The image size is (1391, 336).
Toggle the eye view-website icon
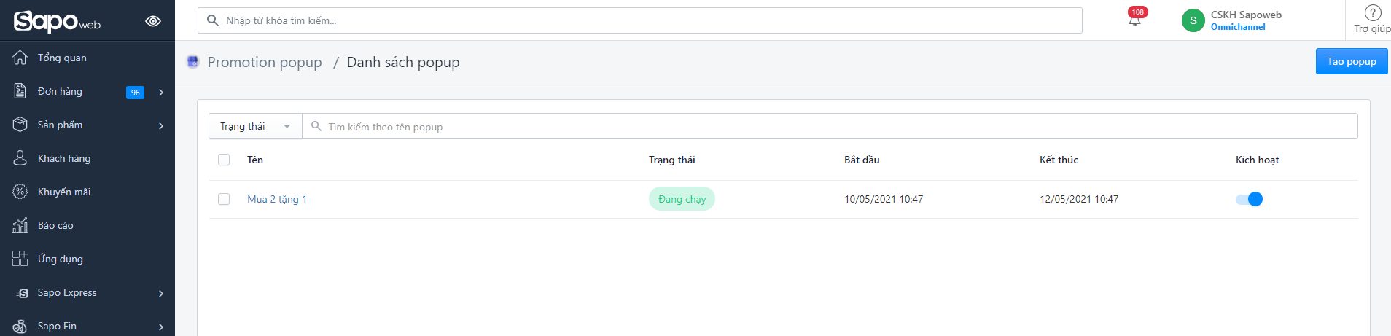pyautogui.click(x=153, y=21)
